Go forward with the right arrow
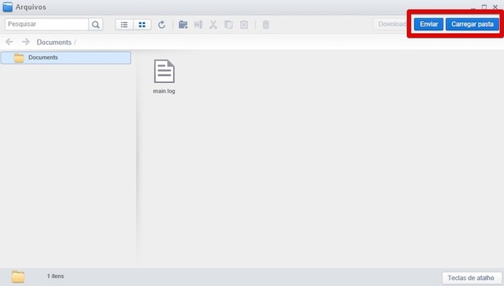 point(26,42)
